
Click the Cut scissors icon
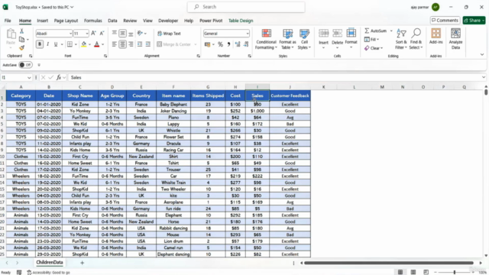click(x=21, y=31)
